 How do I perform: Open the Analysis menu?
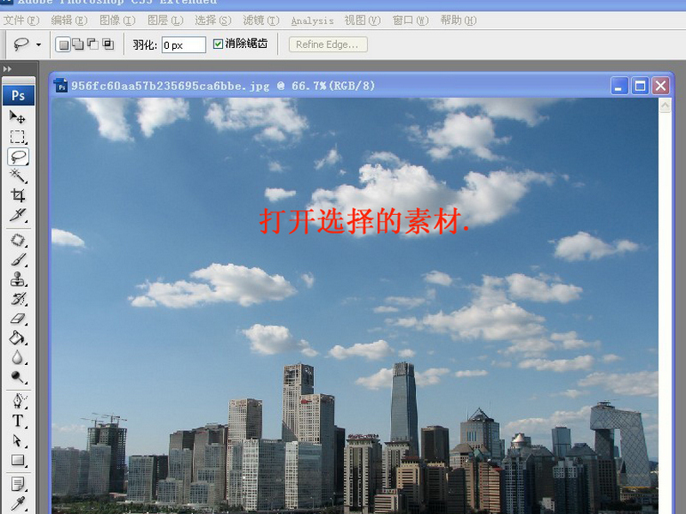[312, 21]
